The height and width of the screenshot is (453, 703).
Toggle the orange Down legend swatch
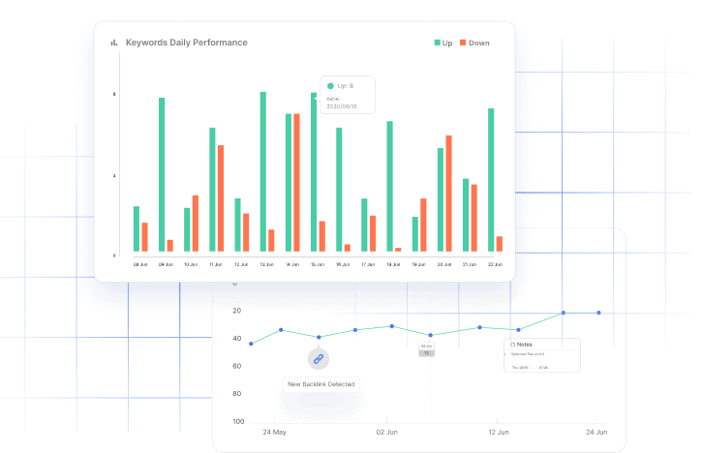coord(463,43)
